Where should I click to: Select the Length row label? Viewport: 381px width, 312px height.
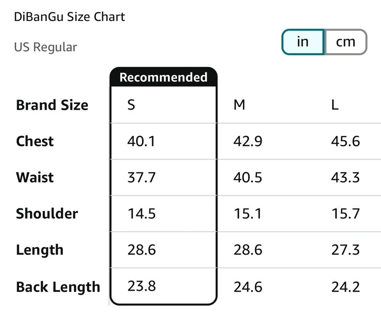click(x=40, y=250)
